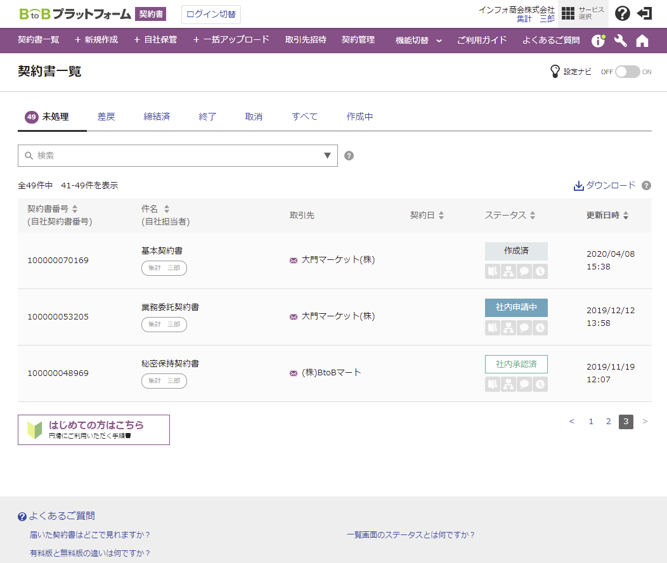Open help via the top question mark icon
667x563 pixels.
tap(623, 13)
